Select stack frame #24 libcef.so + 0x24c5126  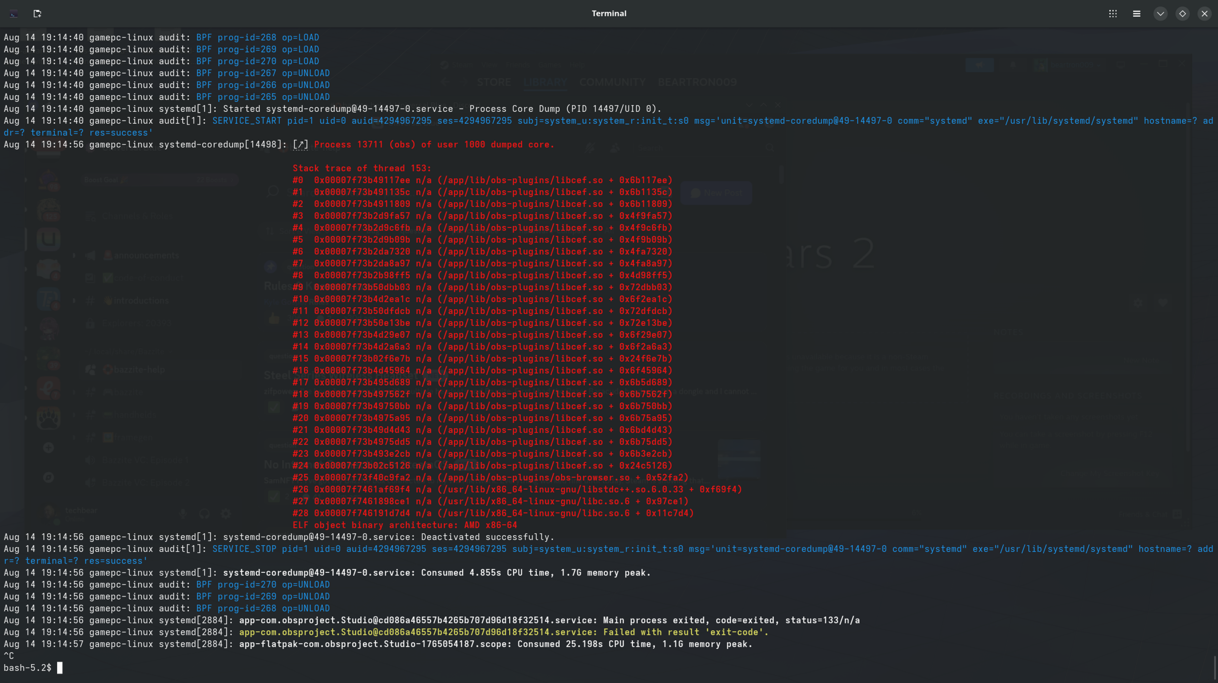coord(482,466)
